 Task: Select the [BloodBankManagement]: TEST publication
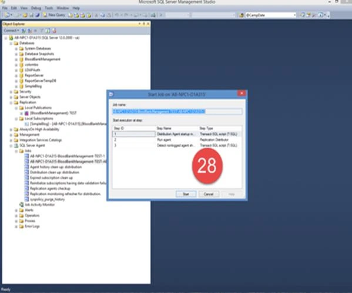pos(53,113)
